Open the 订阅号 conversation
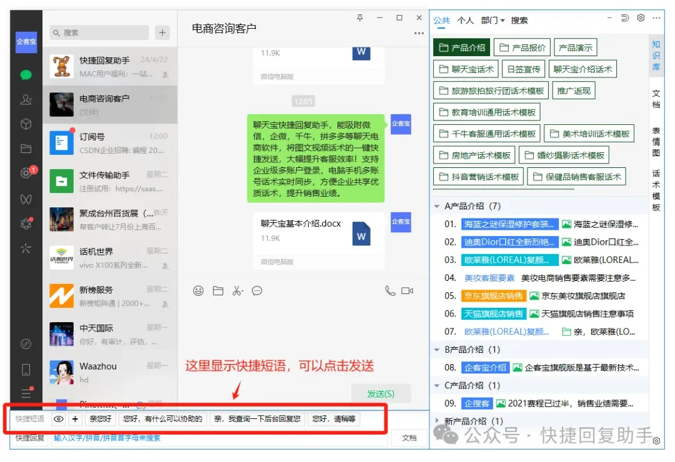Screen dimensions: 675x462 pos(110,143)
